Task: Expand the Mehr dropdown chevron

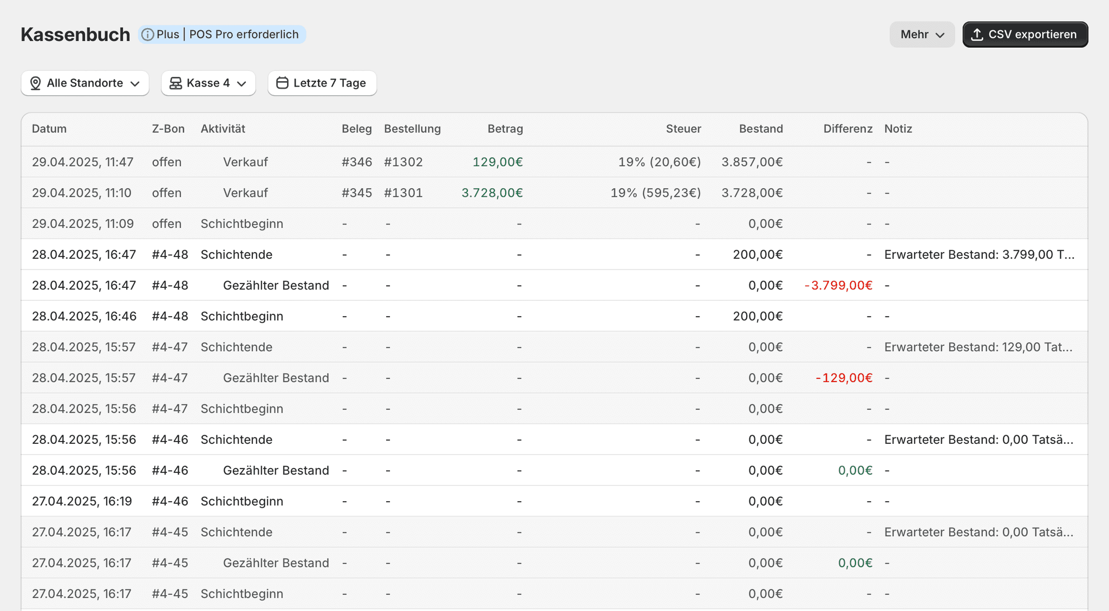Action: point(940,35)
